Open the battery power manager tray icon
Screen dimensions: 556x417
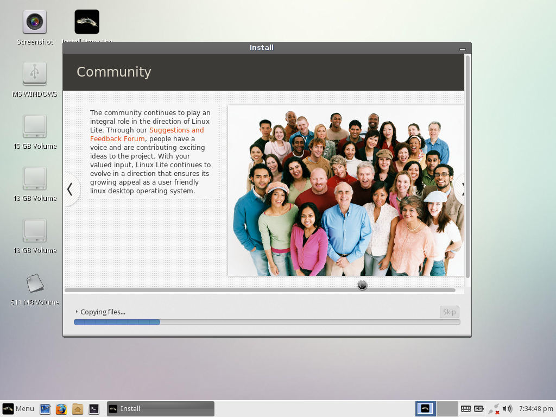pyautogui.click(x=479, y=409)
